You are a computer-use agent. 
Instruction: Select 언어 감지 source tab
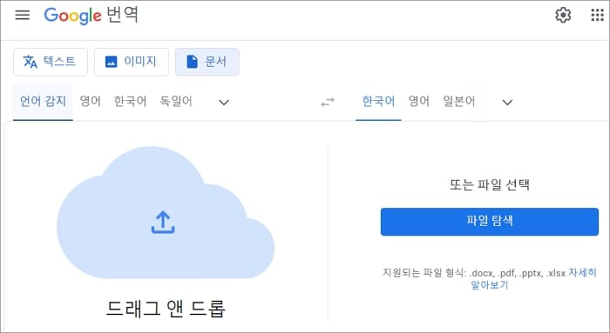[43, 102]
